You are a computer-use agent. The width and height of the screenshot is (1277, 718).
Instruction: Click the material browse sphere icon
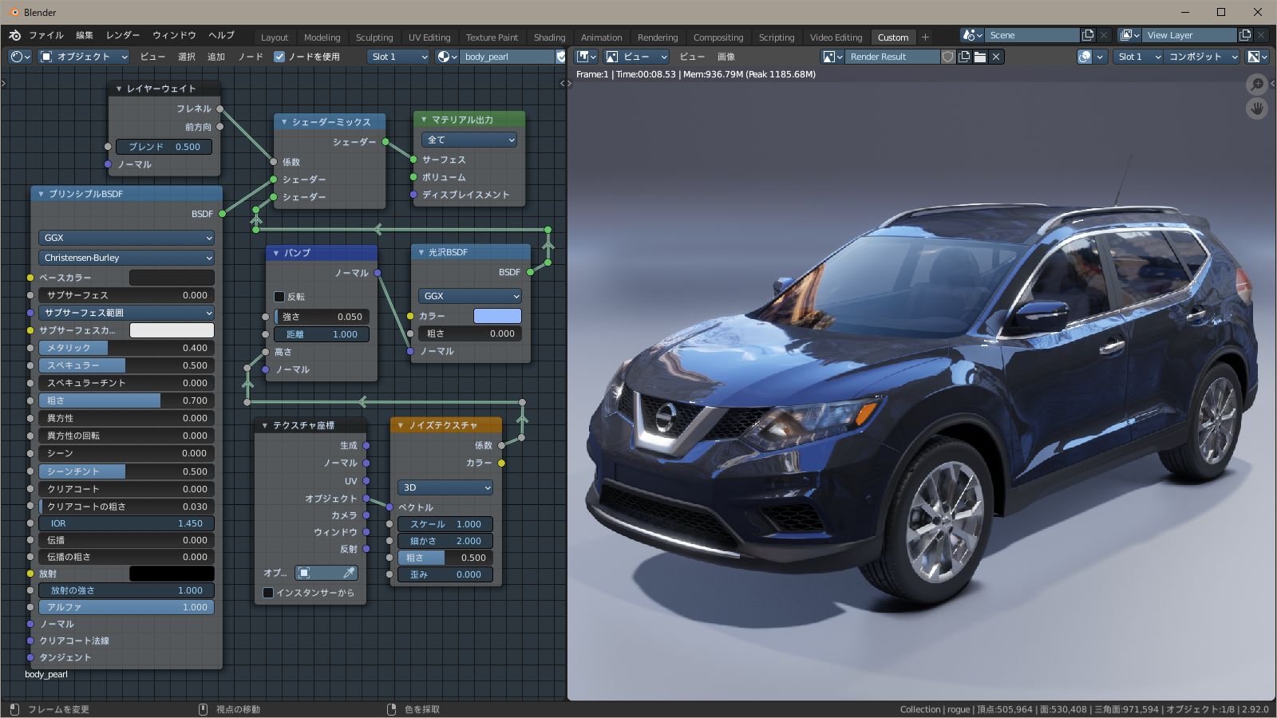pos(447,57)
